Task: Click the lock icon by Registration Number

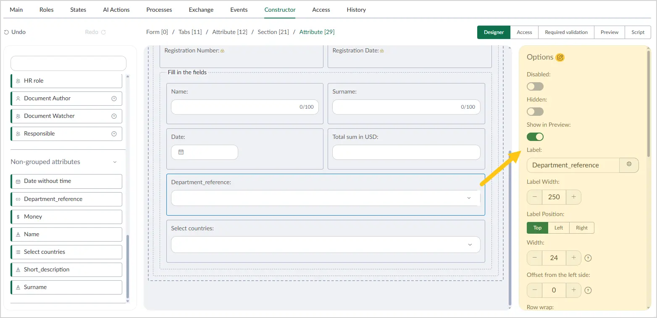Action: 223,51
